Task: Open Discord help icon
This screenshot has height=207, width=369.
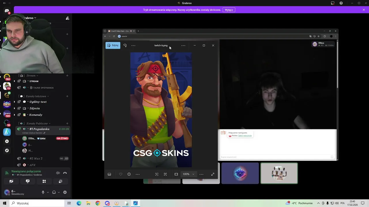Action: (x=341, y=3)
